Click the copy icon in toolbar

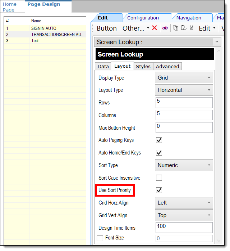pos(175,28)
